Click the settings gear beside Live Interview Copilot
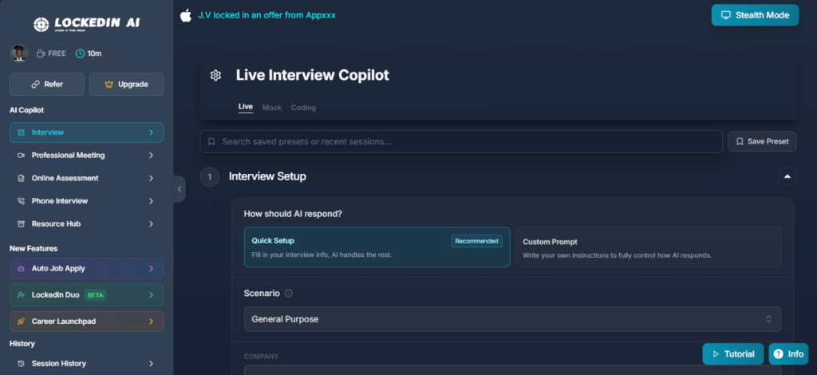 pyautogui.click(x=215, y=75)
